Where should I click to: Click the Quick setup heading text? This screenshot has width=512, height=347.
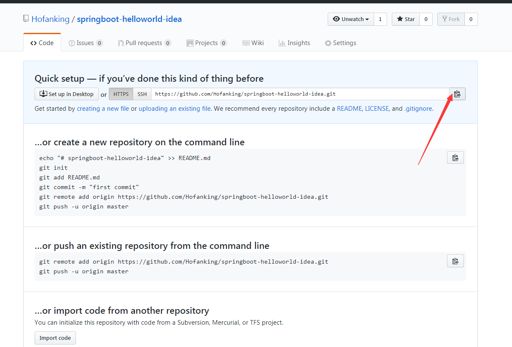coord(149,78)
